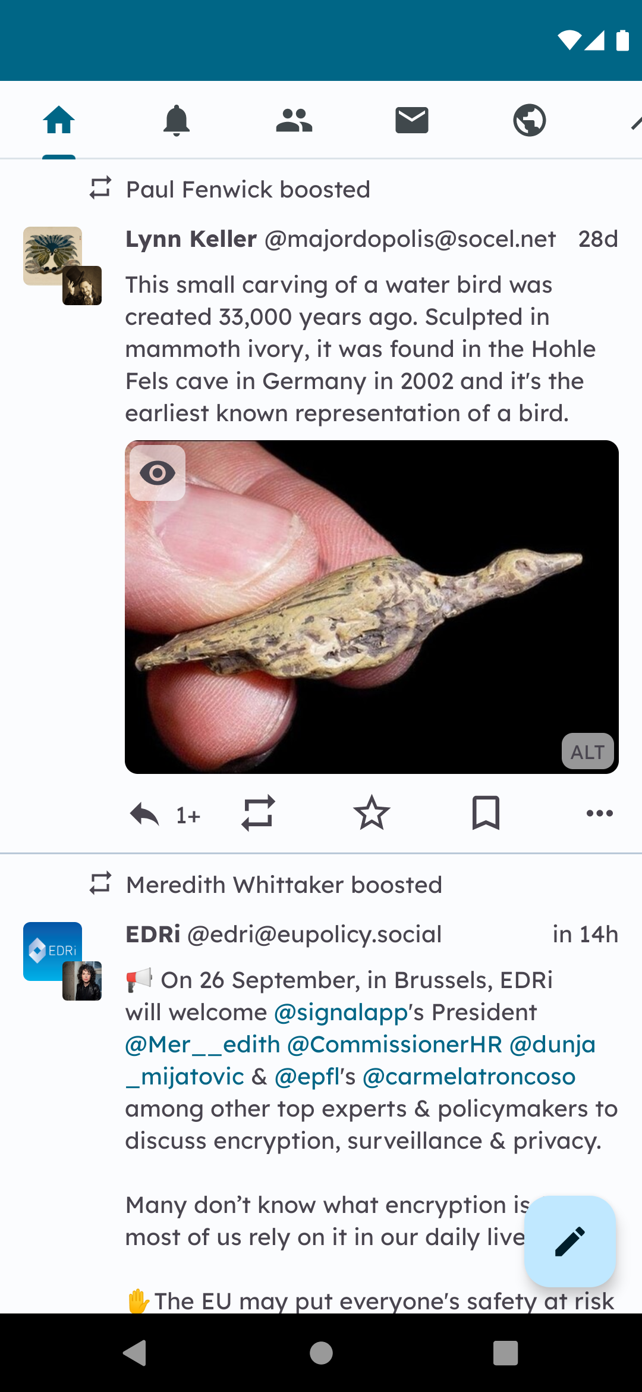642x1392 pixels.
Task: Boost Lynn Keller's bird carving post
Action: pos(258,813)
